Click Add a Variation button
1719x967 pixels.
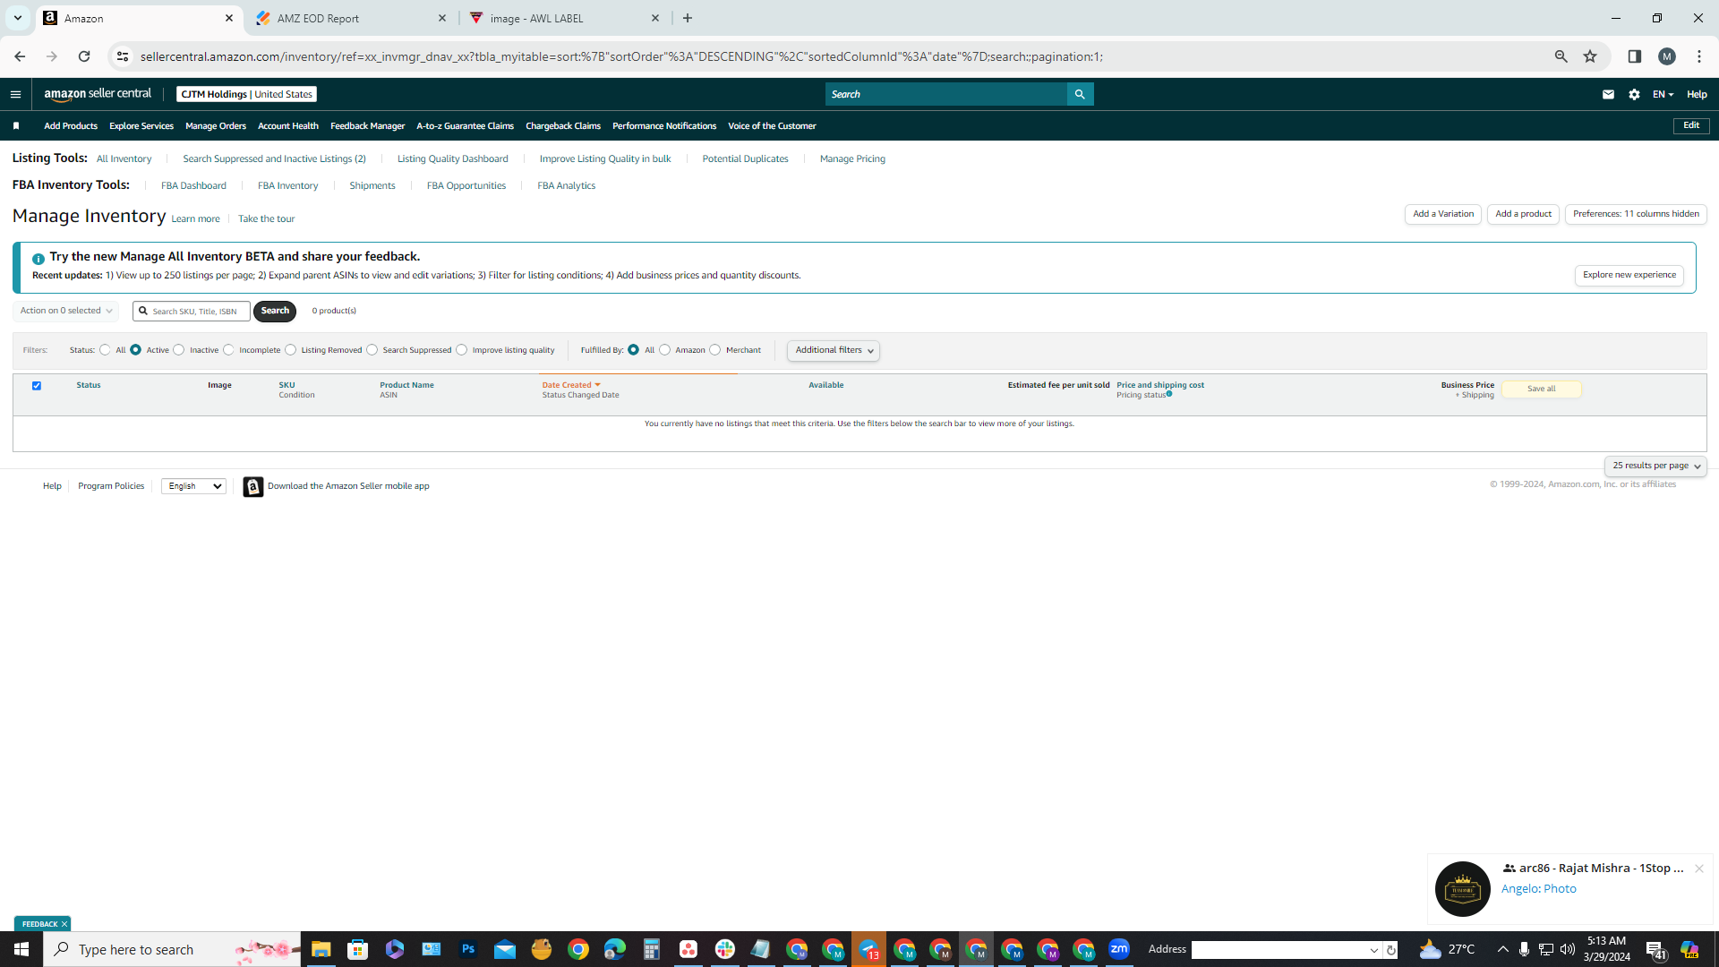coord(1443,214)
